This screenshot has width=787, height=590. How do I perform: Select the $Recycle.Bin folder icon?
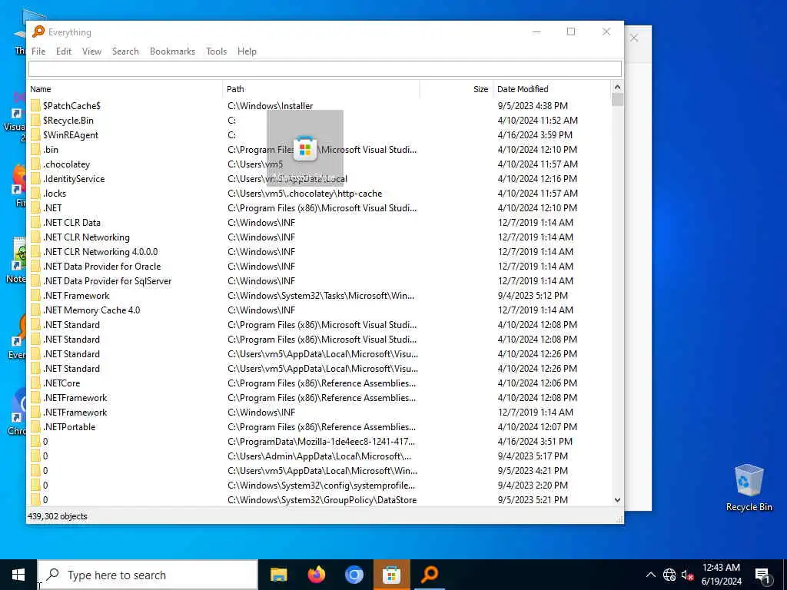click(x=35, y=121)
